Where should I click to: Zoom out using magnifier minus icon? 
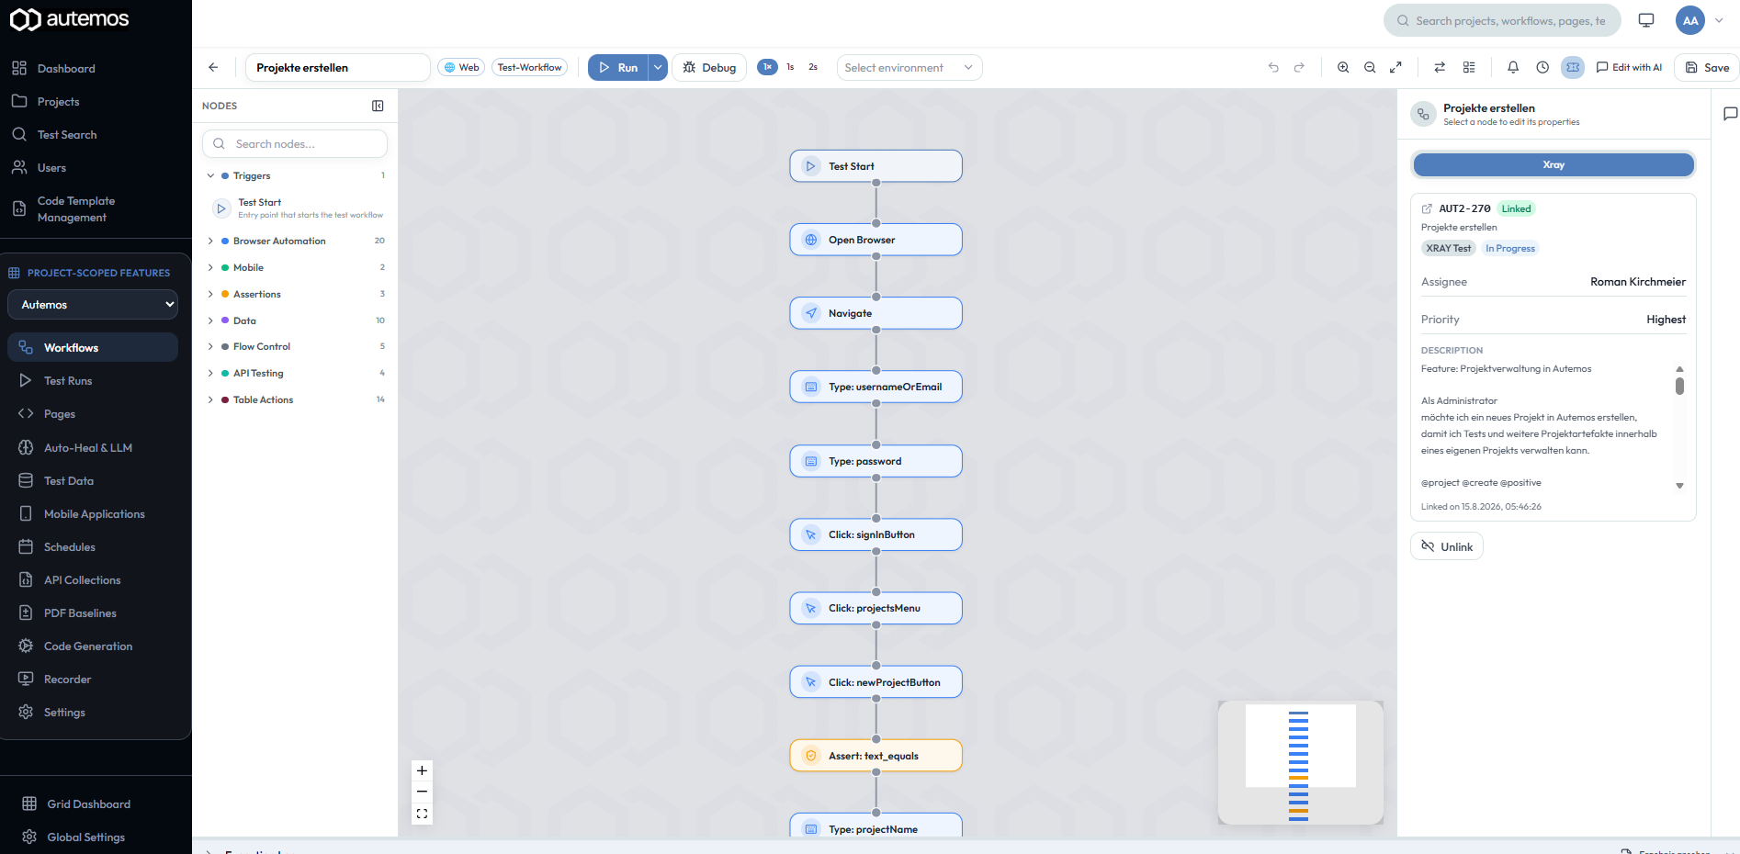1370,67
